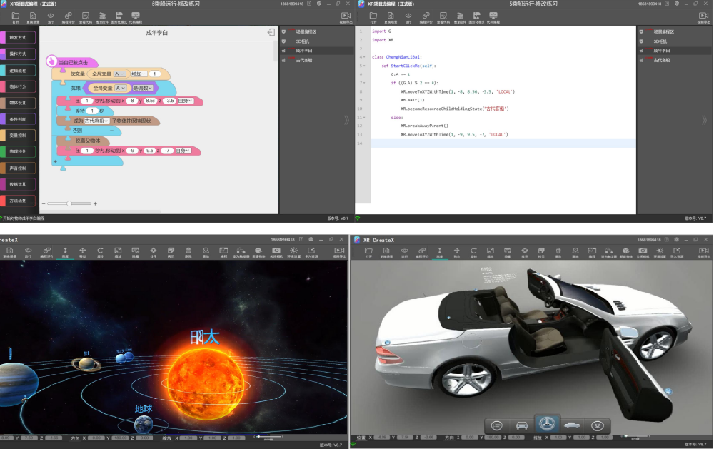Click the hand icon on 当自己被点击 block
The image size is (714, 449).
[51, 62]
